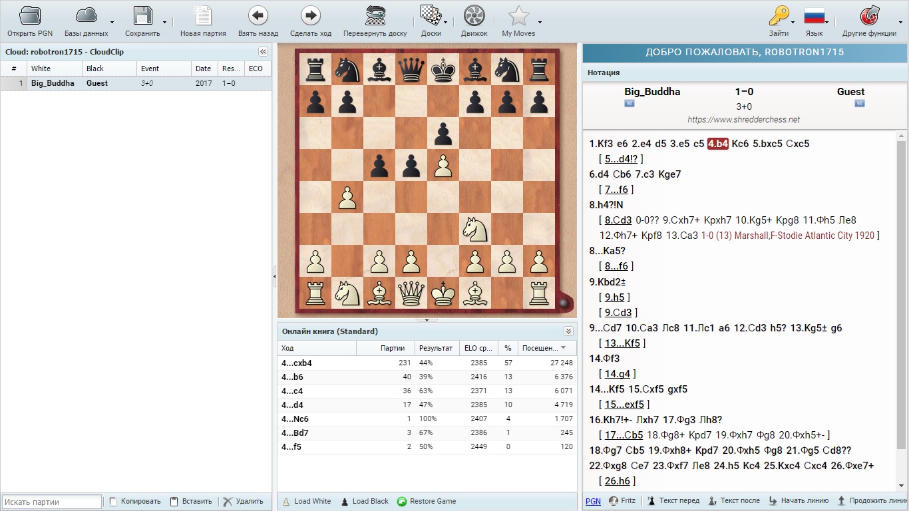Launch the engine via Движок icon

click(474, 16)
